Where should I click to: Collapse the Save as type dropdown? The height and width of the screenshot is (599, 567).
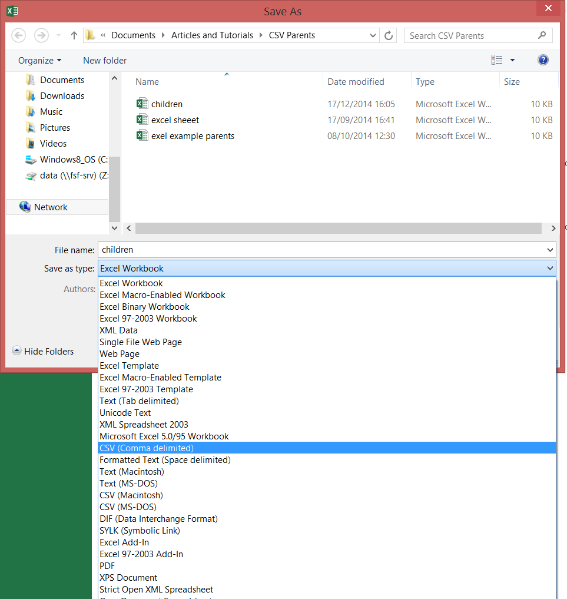550,268
